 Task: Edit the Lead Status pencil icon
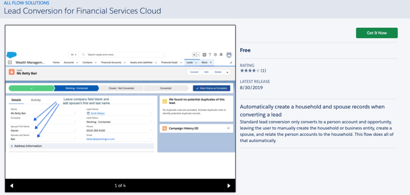(151, 122)
